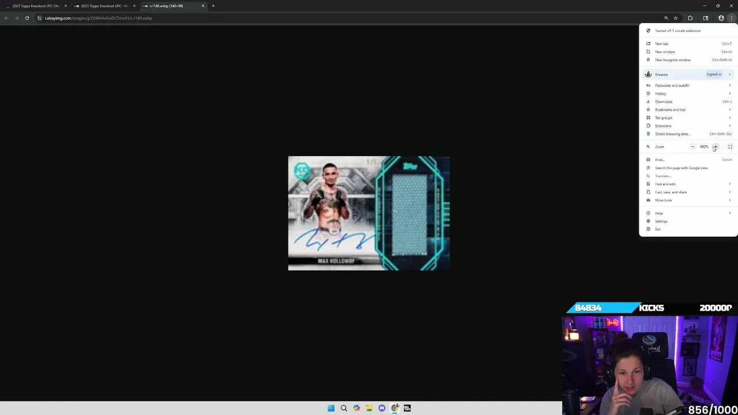Open Discord from the taskbar
The image size is (738, 415).
[382, 408]
